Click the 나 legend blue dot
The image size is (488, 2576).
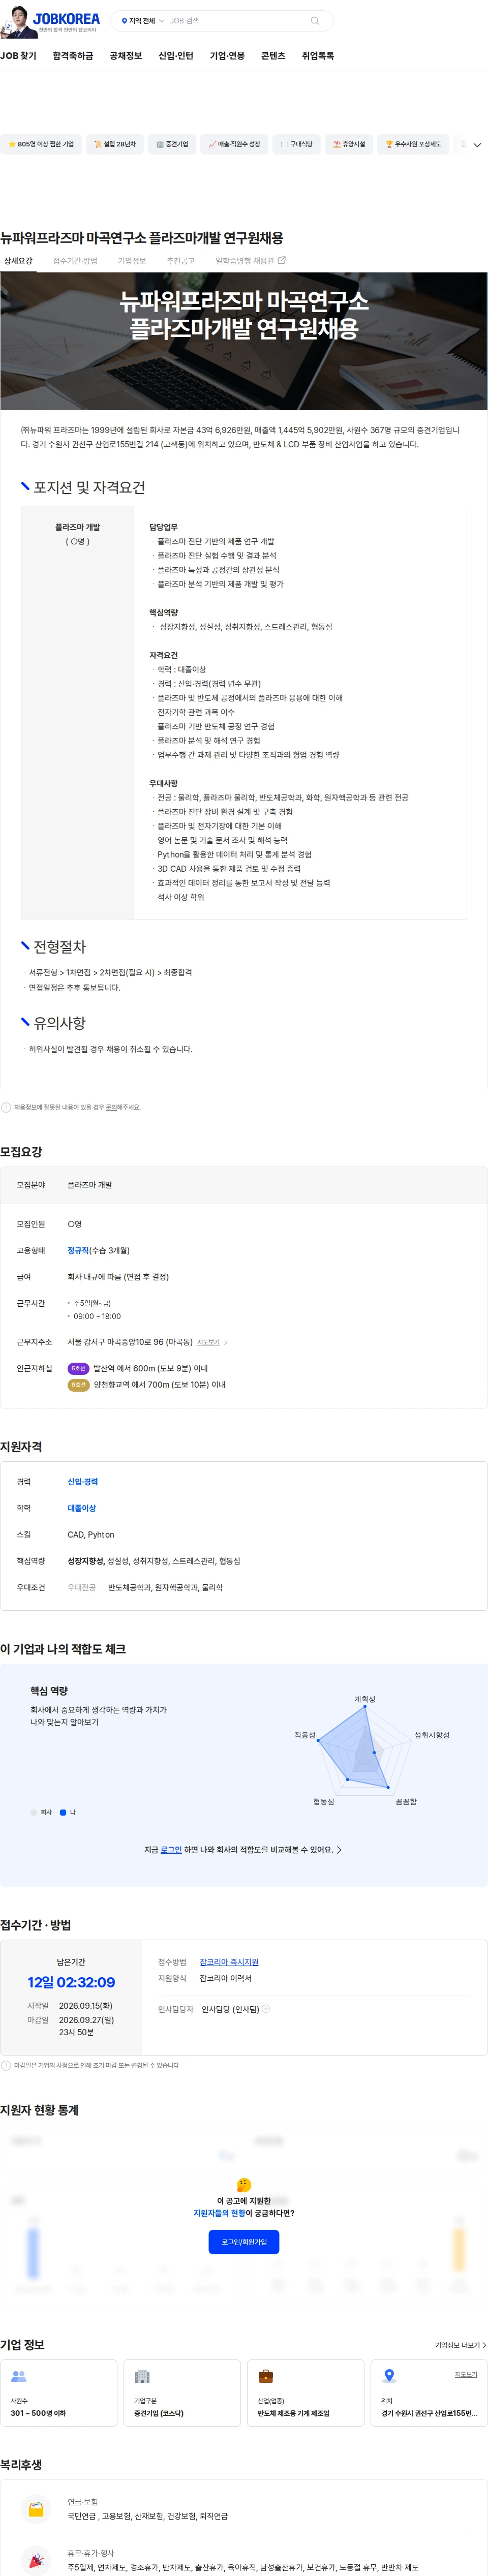pos(63,1812)
